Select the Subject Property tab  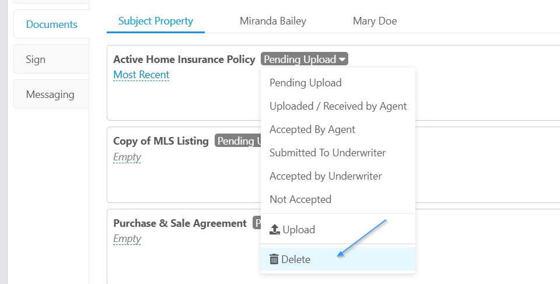156,21
